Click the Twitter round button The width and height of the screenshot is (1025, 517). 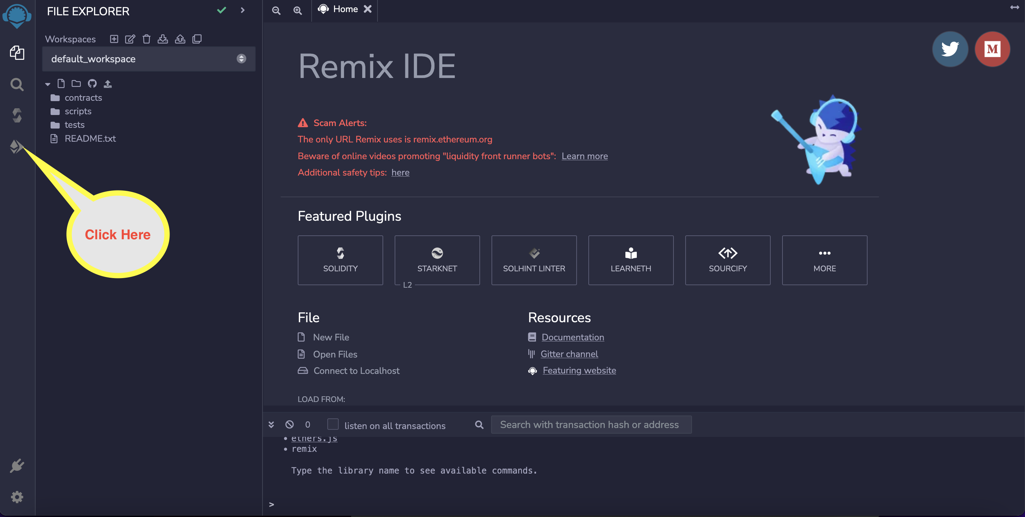coord(950,49)
